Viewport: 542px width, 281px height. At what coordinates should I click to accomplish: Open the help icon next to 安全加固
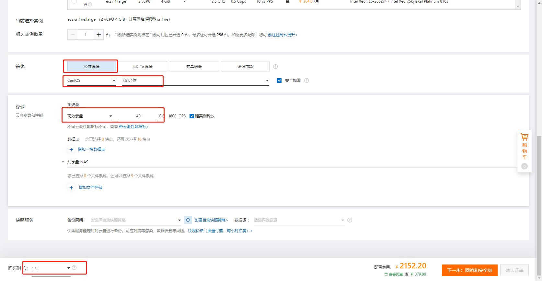pyautogui.click(x=306, y=81)
